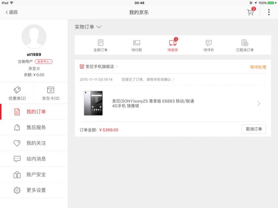This screenshot has height=208, width=278.
Task: Tap 余额: ¥0.00 text
Action: tap(34, 75)
